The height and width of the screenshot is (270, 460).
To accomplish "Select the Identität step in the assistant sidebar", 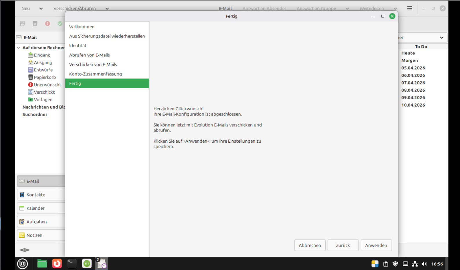I will point(78,46).
